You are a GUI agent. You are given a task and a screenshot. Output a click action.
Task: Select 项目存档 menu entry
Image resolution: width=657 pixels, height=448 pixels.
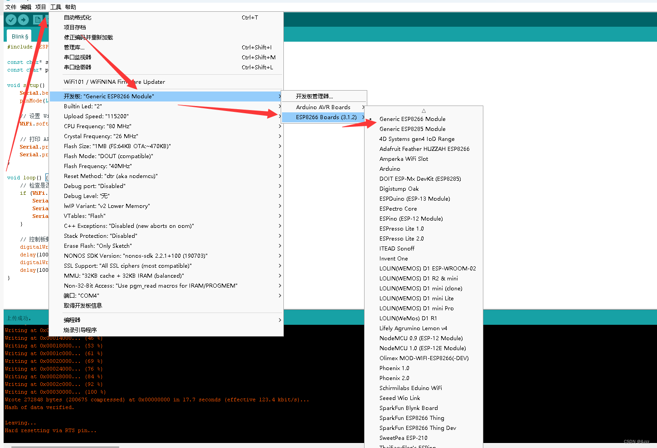[166, 27]
